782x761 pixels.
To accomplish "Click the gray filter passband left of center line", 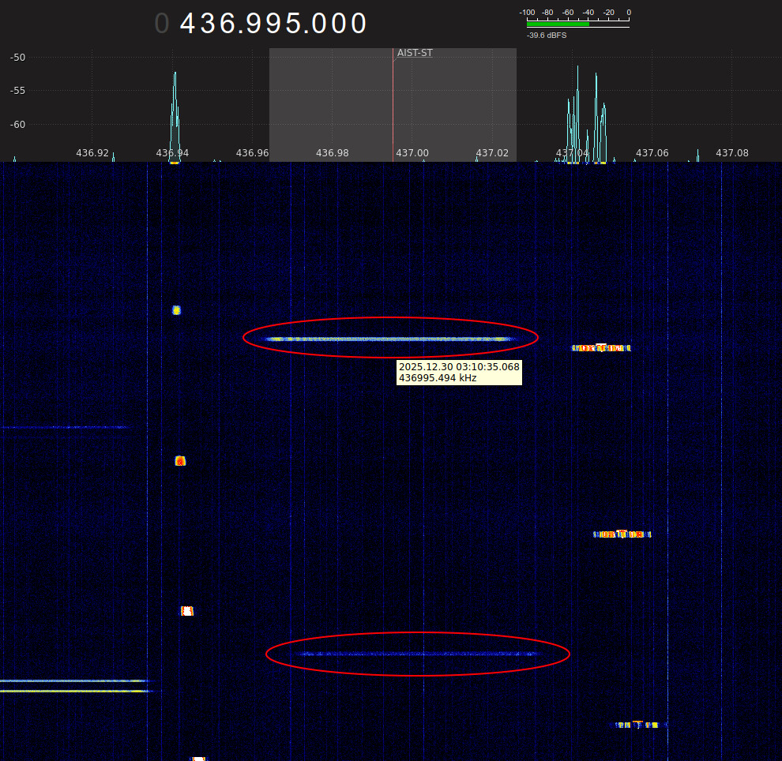I will click(x=330, y=103).
